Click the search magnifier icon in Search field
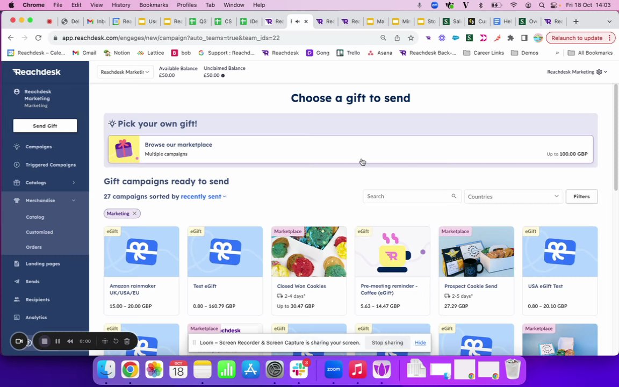The height and width of the screenshot is (387, 619). [x=454, y=196]
